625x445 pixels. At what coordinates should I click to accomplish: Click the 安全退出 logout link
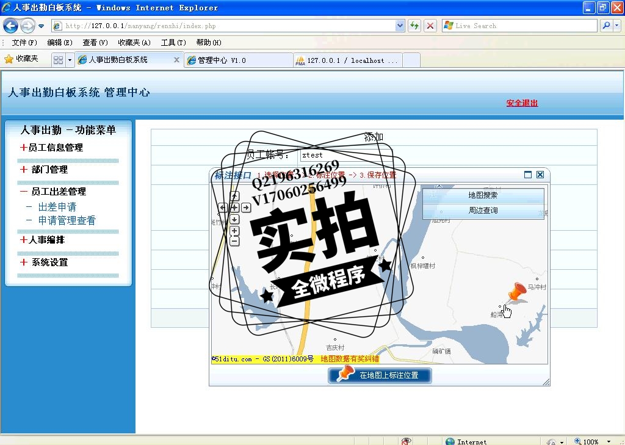click(522, 103)
